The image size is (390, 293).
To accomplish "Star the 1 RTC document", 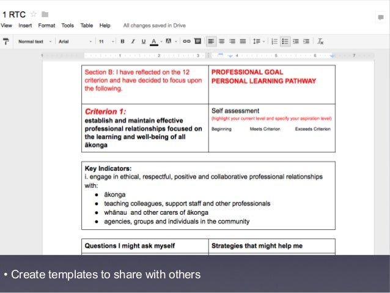I will 34,15.
